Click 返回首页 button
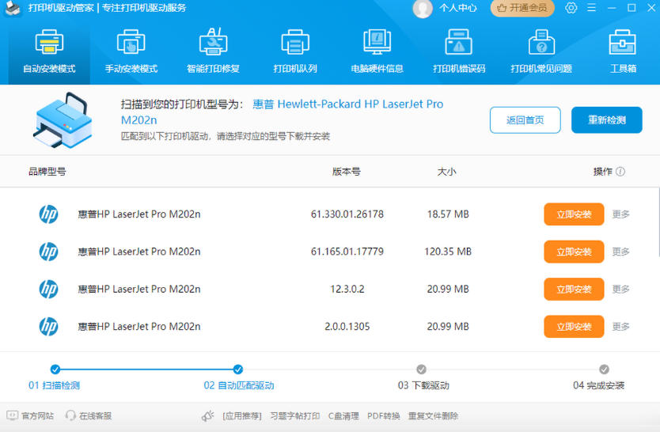The image size is (660, 432). [x=525, y=120]
